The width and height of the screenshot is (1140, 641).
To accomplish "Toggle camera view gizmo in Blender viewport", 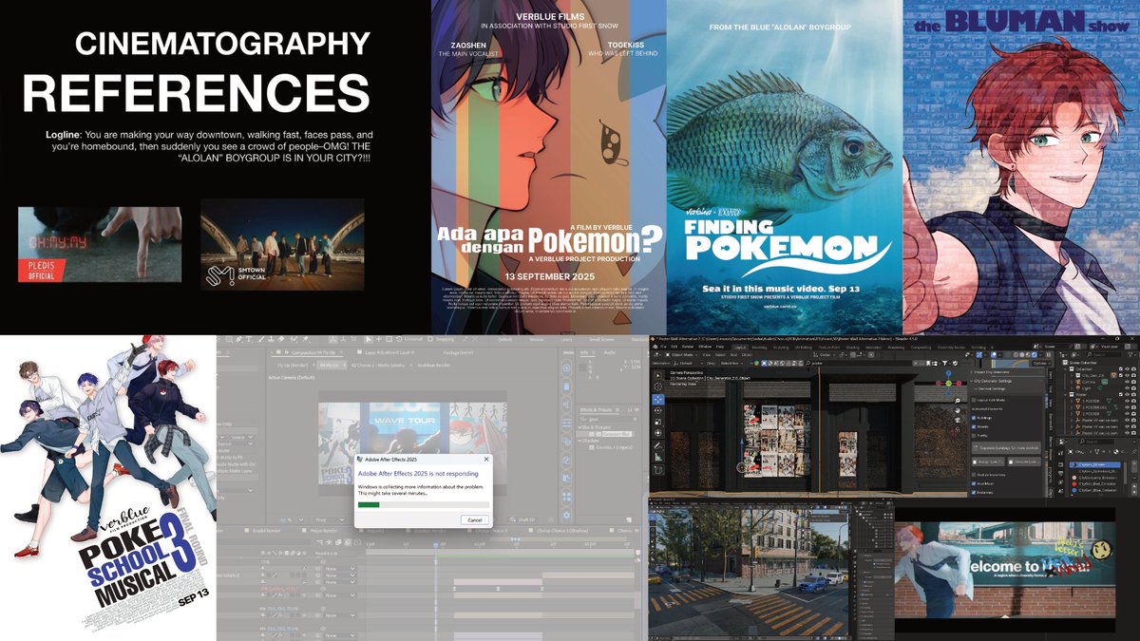I will (958, 421).
